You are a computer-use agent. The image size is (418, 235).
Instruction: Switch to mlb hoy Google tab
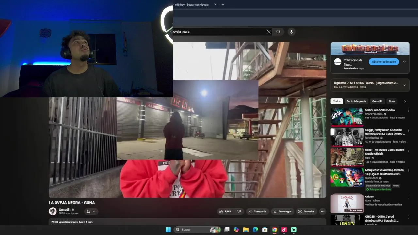(x=193, y=5)
